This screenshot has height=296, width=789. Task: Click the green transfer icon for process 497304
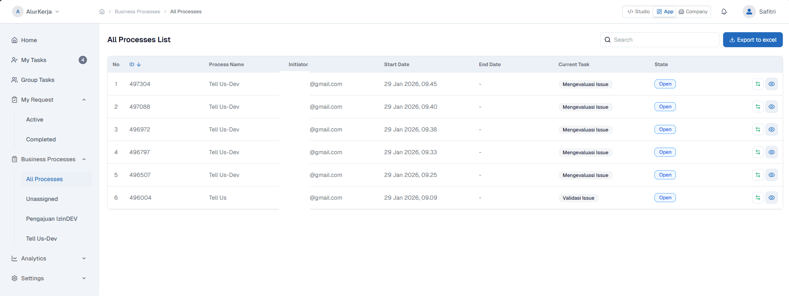(x=758, y=84)
